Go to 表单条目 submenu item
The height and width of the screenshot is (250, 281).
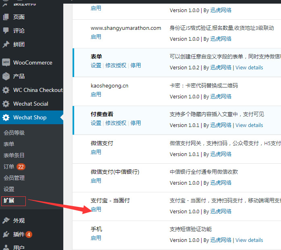(14, 155)
